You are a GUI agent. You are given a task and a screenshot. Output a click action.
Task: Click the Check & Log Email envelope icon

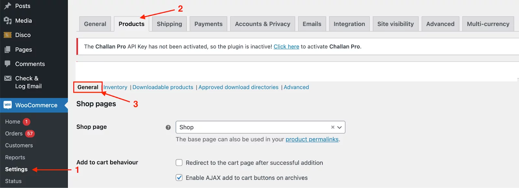point(7,78)
